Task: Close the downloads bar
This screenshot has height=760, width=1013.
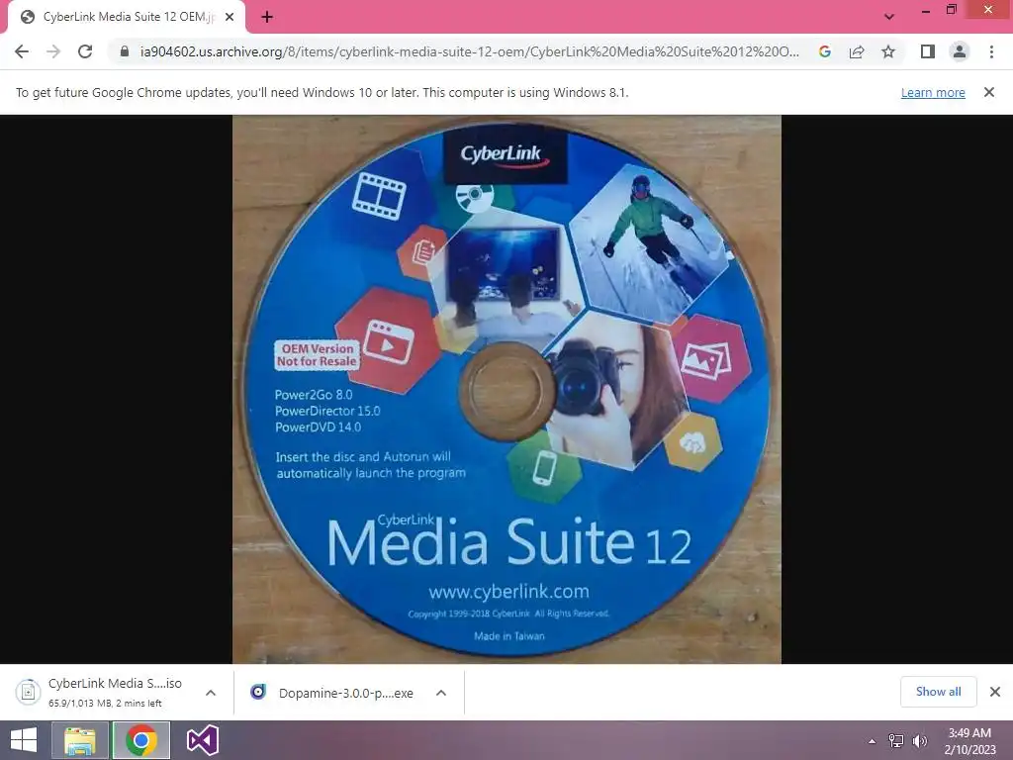Action: tap(995, 692)
